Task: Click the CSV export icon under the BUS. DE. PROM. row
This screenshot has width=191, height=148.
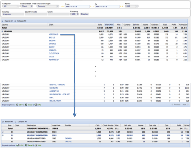Action: click(17, 105)
